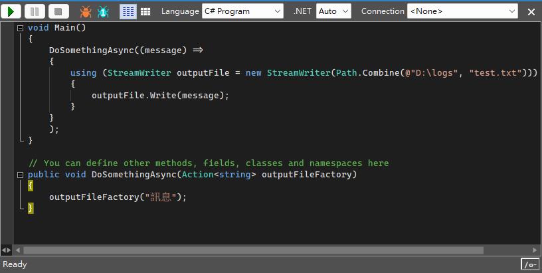Click the cyan bug debugger icon
The width and height of the screenshot is (542, 273).
103,11
